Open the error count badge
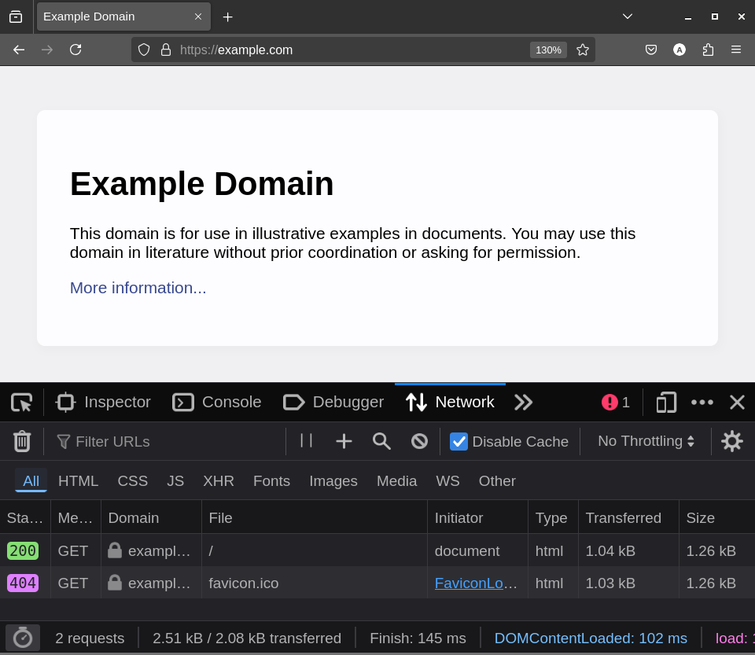Viewport: 755px width, 655px height. point(616,403)
